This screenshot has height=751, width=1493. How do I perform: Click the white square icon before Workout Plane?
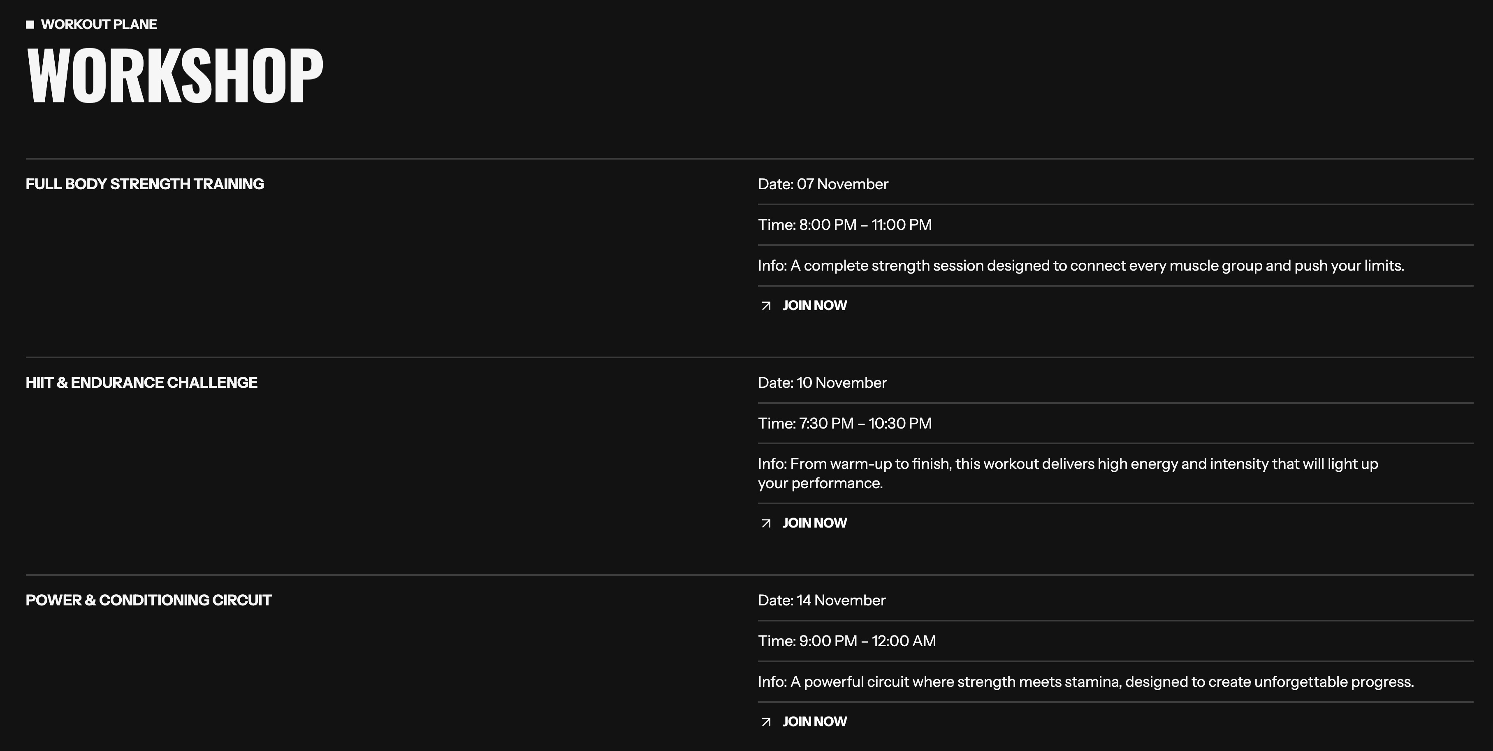(30, 24)
